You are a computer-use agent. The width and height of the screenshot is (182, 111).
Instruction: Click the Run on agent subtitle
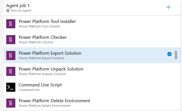click(21, 10)
